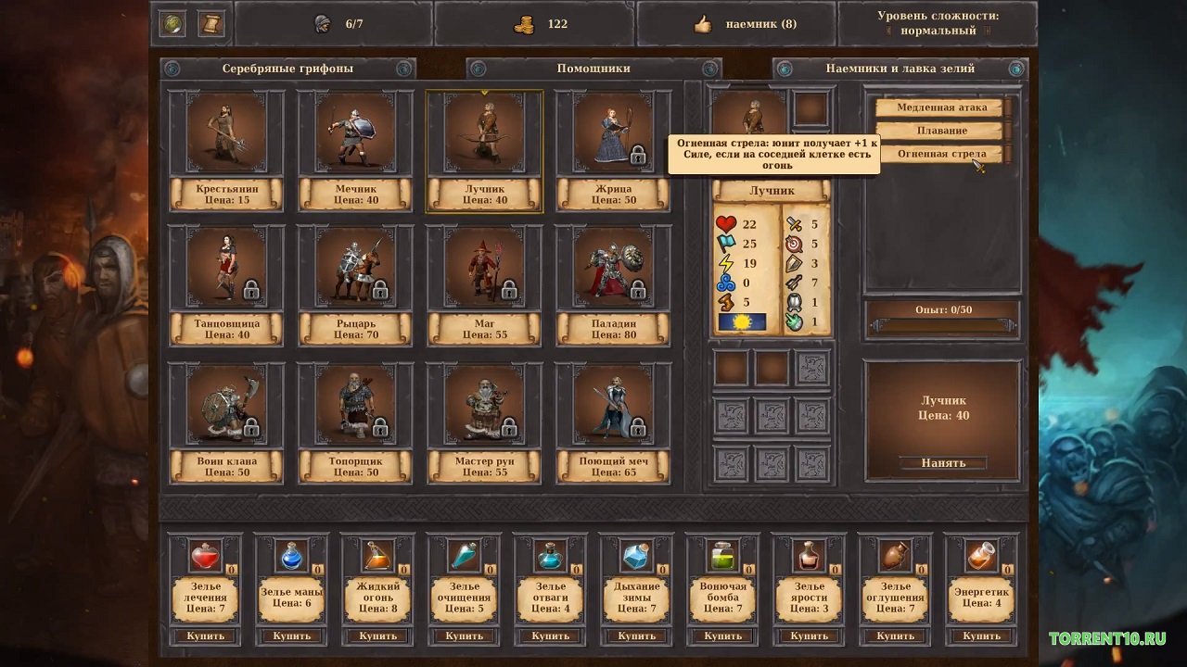Viewport: 1187px width, 667px height.
Task: Toggle the Медленная атака ability
Action: pyautogui.click(x=940, y=107)
